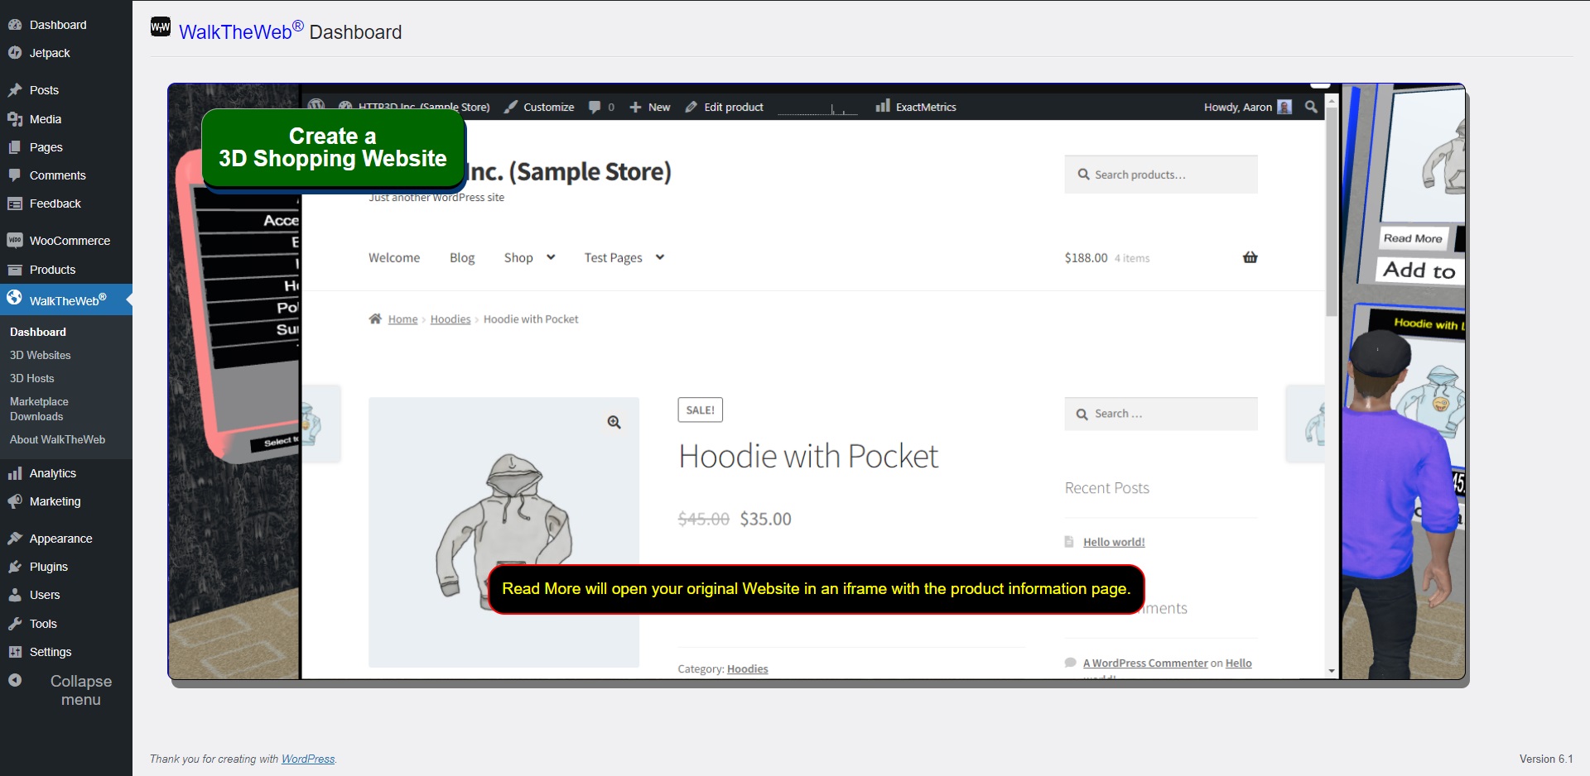Image resolution: width=1590 pixels, height=776 pixels.
Task: Click the SALE! badge
Action: (701, 410)
